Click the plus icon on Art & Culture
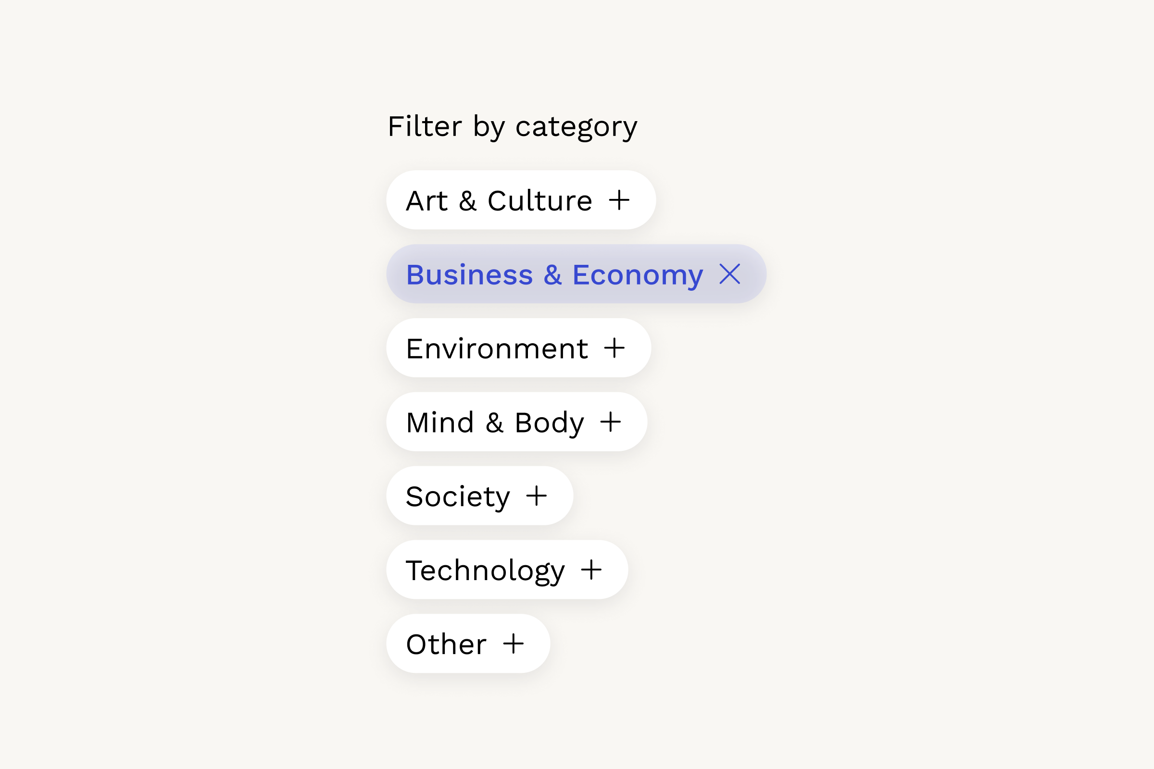This screenshot has width=1154, height=769. (x=619, y=200)
